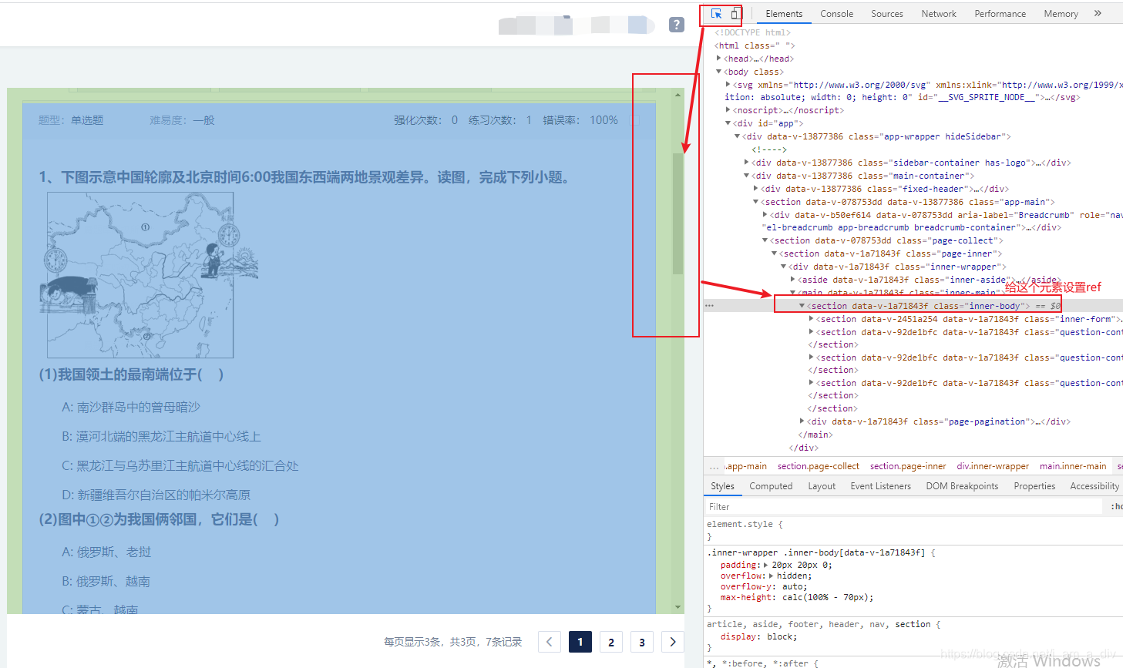Click the section.page-inner breadcrumb

(908, 466)
